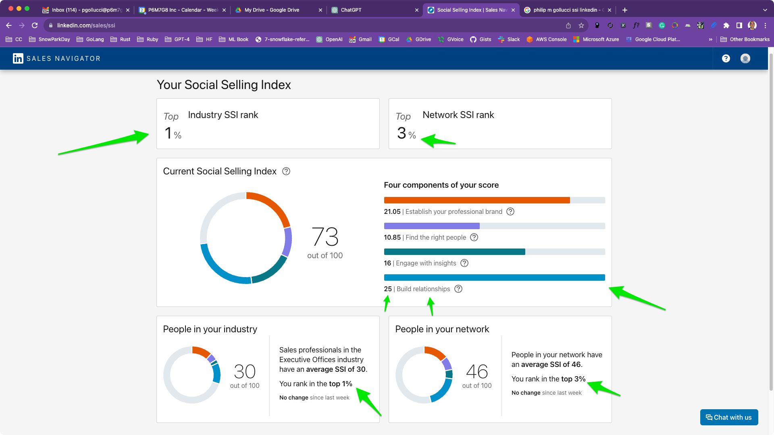Open the profile avatar in Sales Navigator header
This screenshot has width=774, height=435.
pos(745,58)
